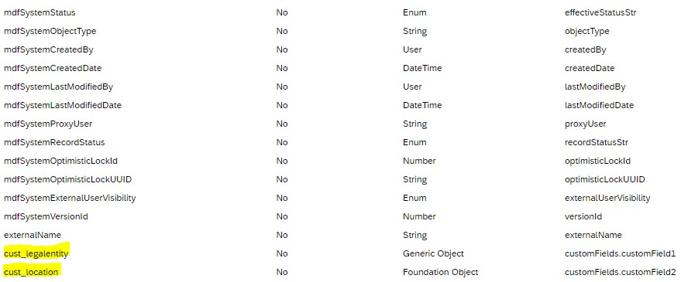Select the customFields.customField1 value
Image resolution: width=688 pixels, height=282 pixels.
(620, 253)
